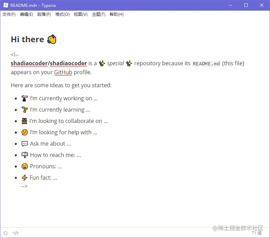Click the word count 71 词 in status bar

(257, 233)
